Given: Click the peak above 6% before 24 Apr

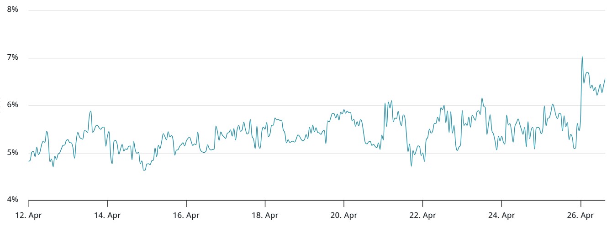Looking at the screenshot, I should (x=482, y=98).
